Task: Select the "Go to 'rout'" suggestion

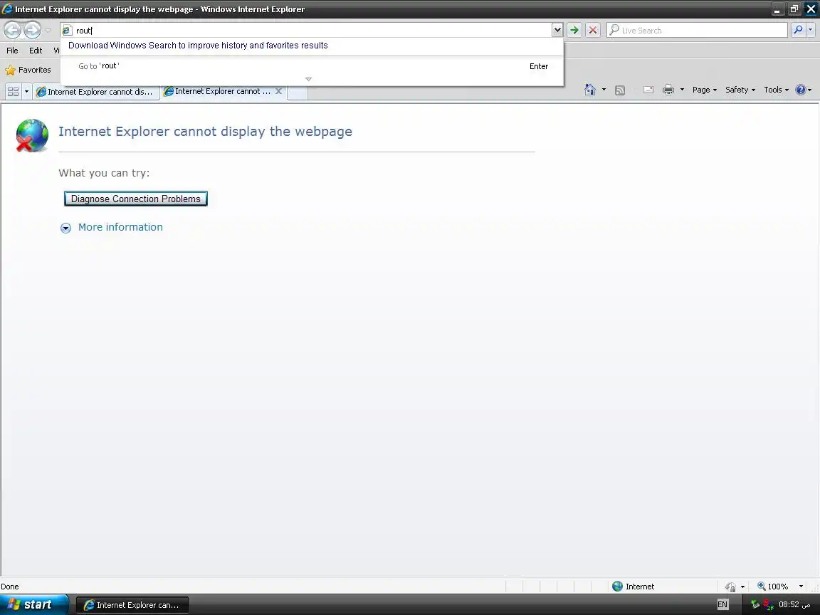Action: (x=312, y=66)
